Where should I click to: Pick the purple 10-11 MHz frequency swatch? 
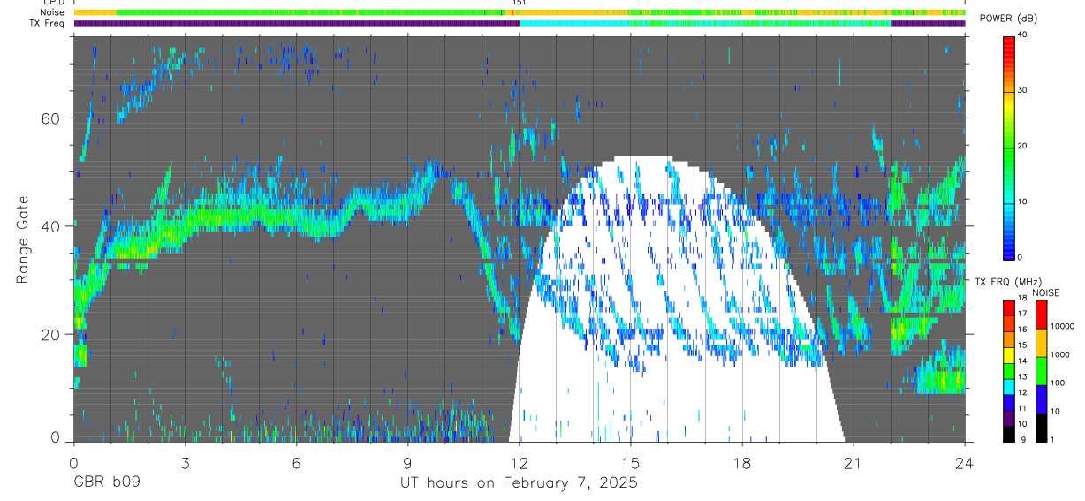pos(1009,417)
